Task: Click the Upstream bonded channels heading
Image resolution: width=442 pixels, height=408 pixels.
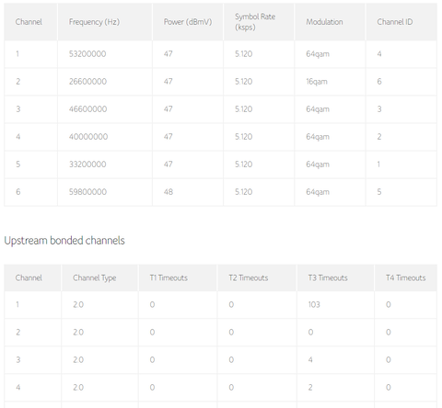Action: pyautogui.click(x=64, y=241)
